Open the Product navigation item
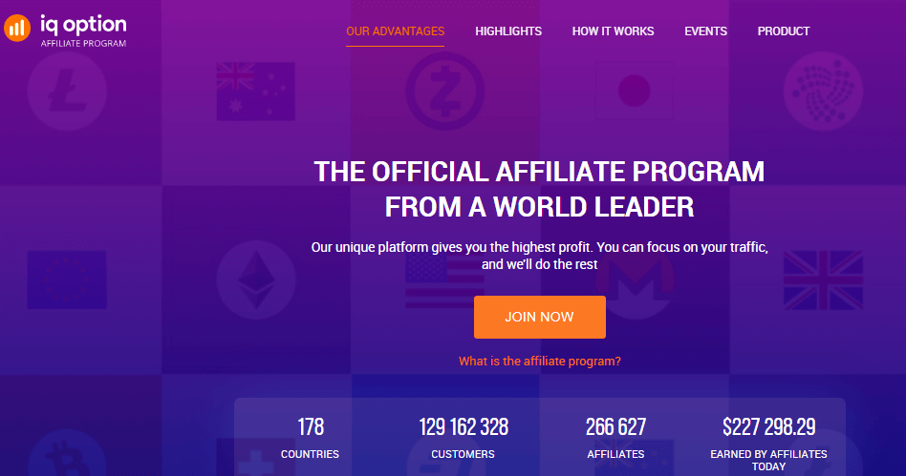 click(x=784, y=31)
